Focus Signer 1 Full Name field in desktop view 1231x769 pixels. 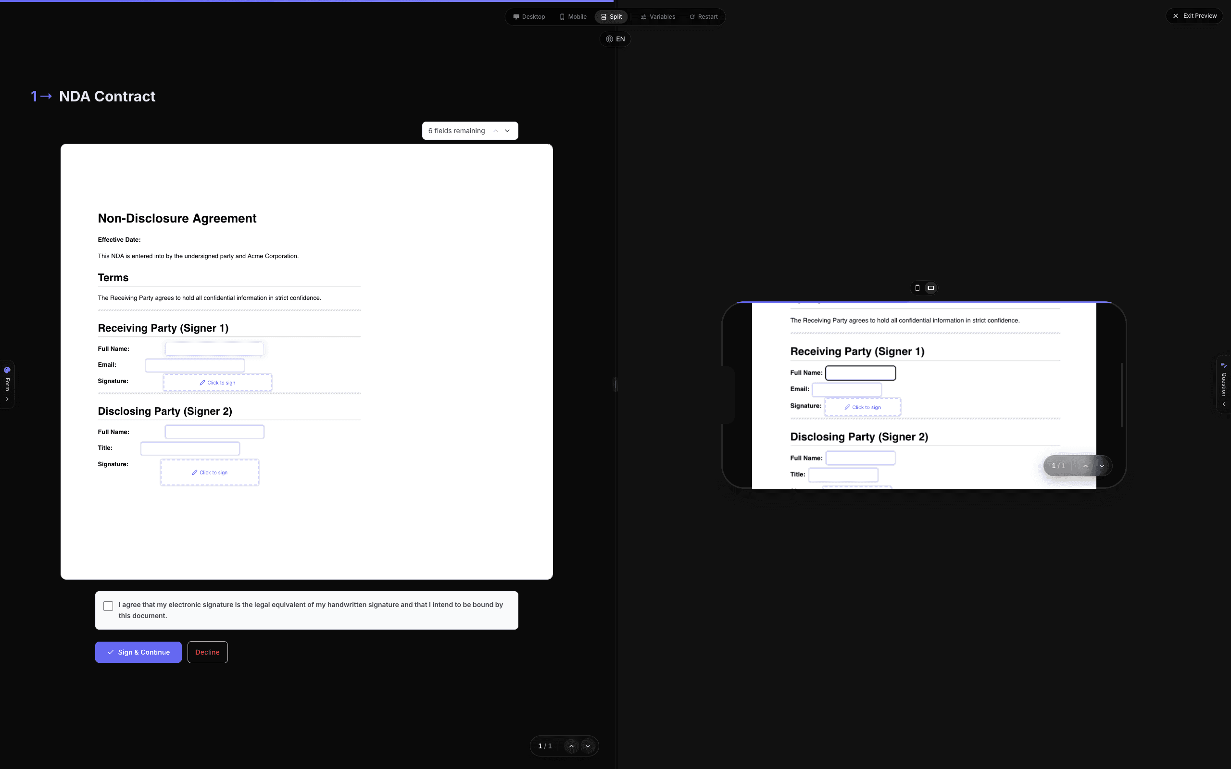pos(214,349)
